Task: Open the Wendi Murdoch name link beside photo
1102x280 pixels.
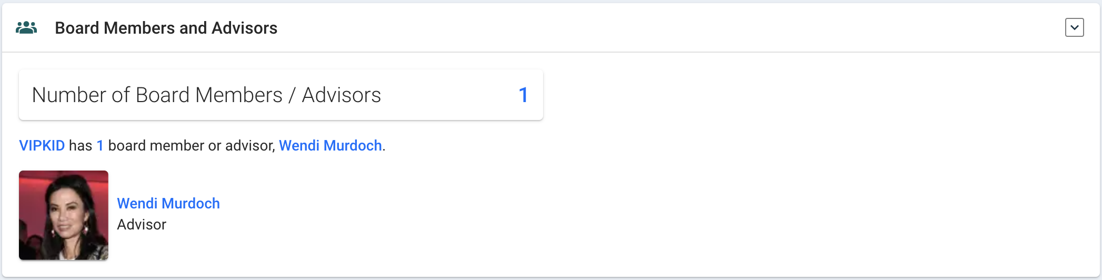Action: (168, 204)
